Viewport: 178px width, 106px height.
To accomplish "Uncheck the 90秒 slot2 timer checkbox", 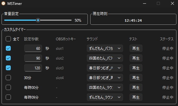I will [8, 58].
